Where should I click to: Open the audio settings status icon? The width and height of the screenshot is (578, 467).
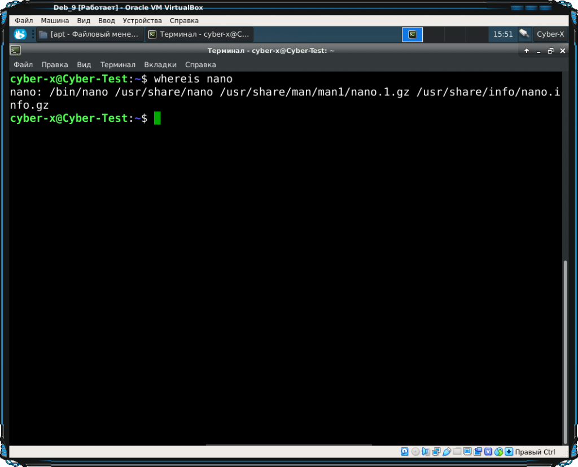point(426,452)
